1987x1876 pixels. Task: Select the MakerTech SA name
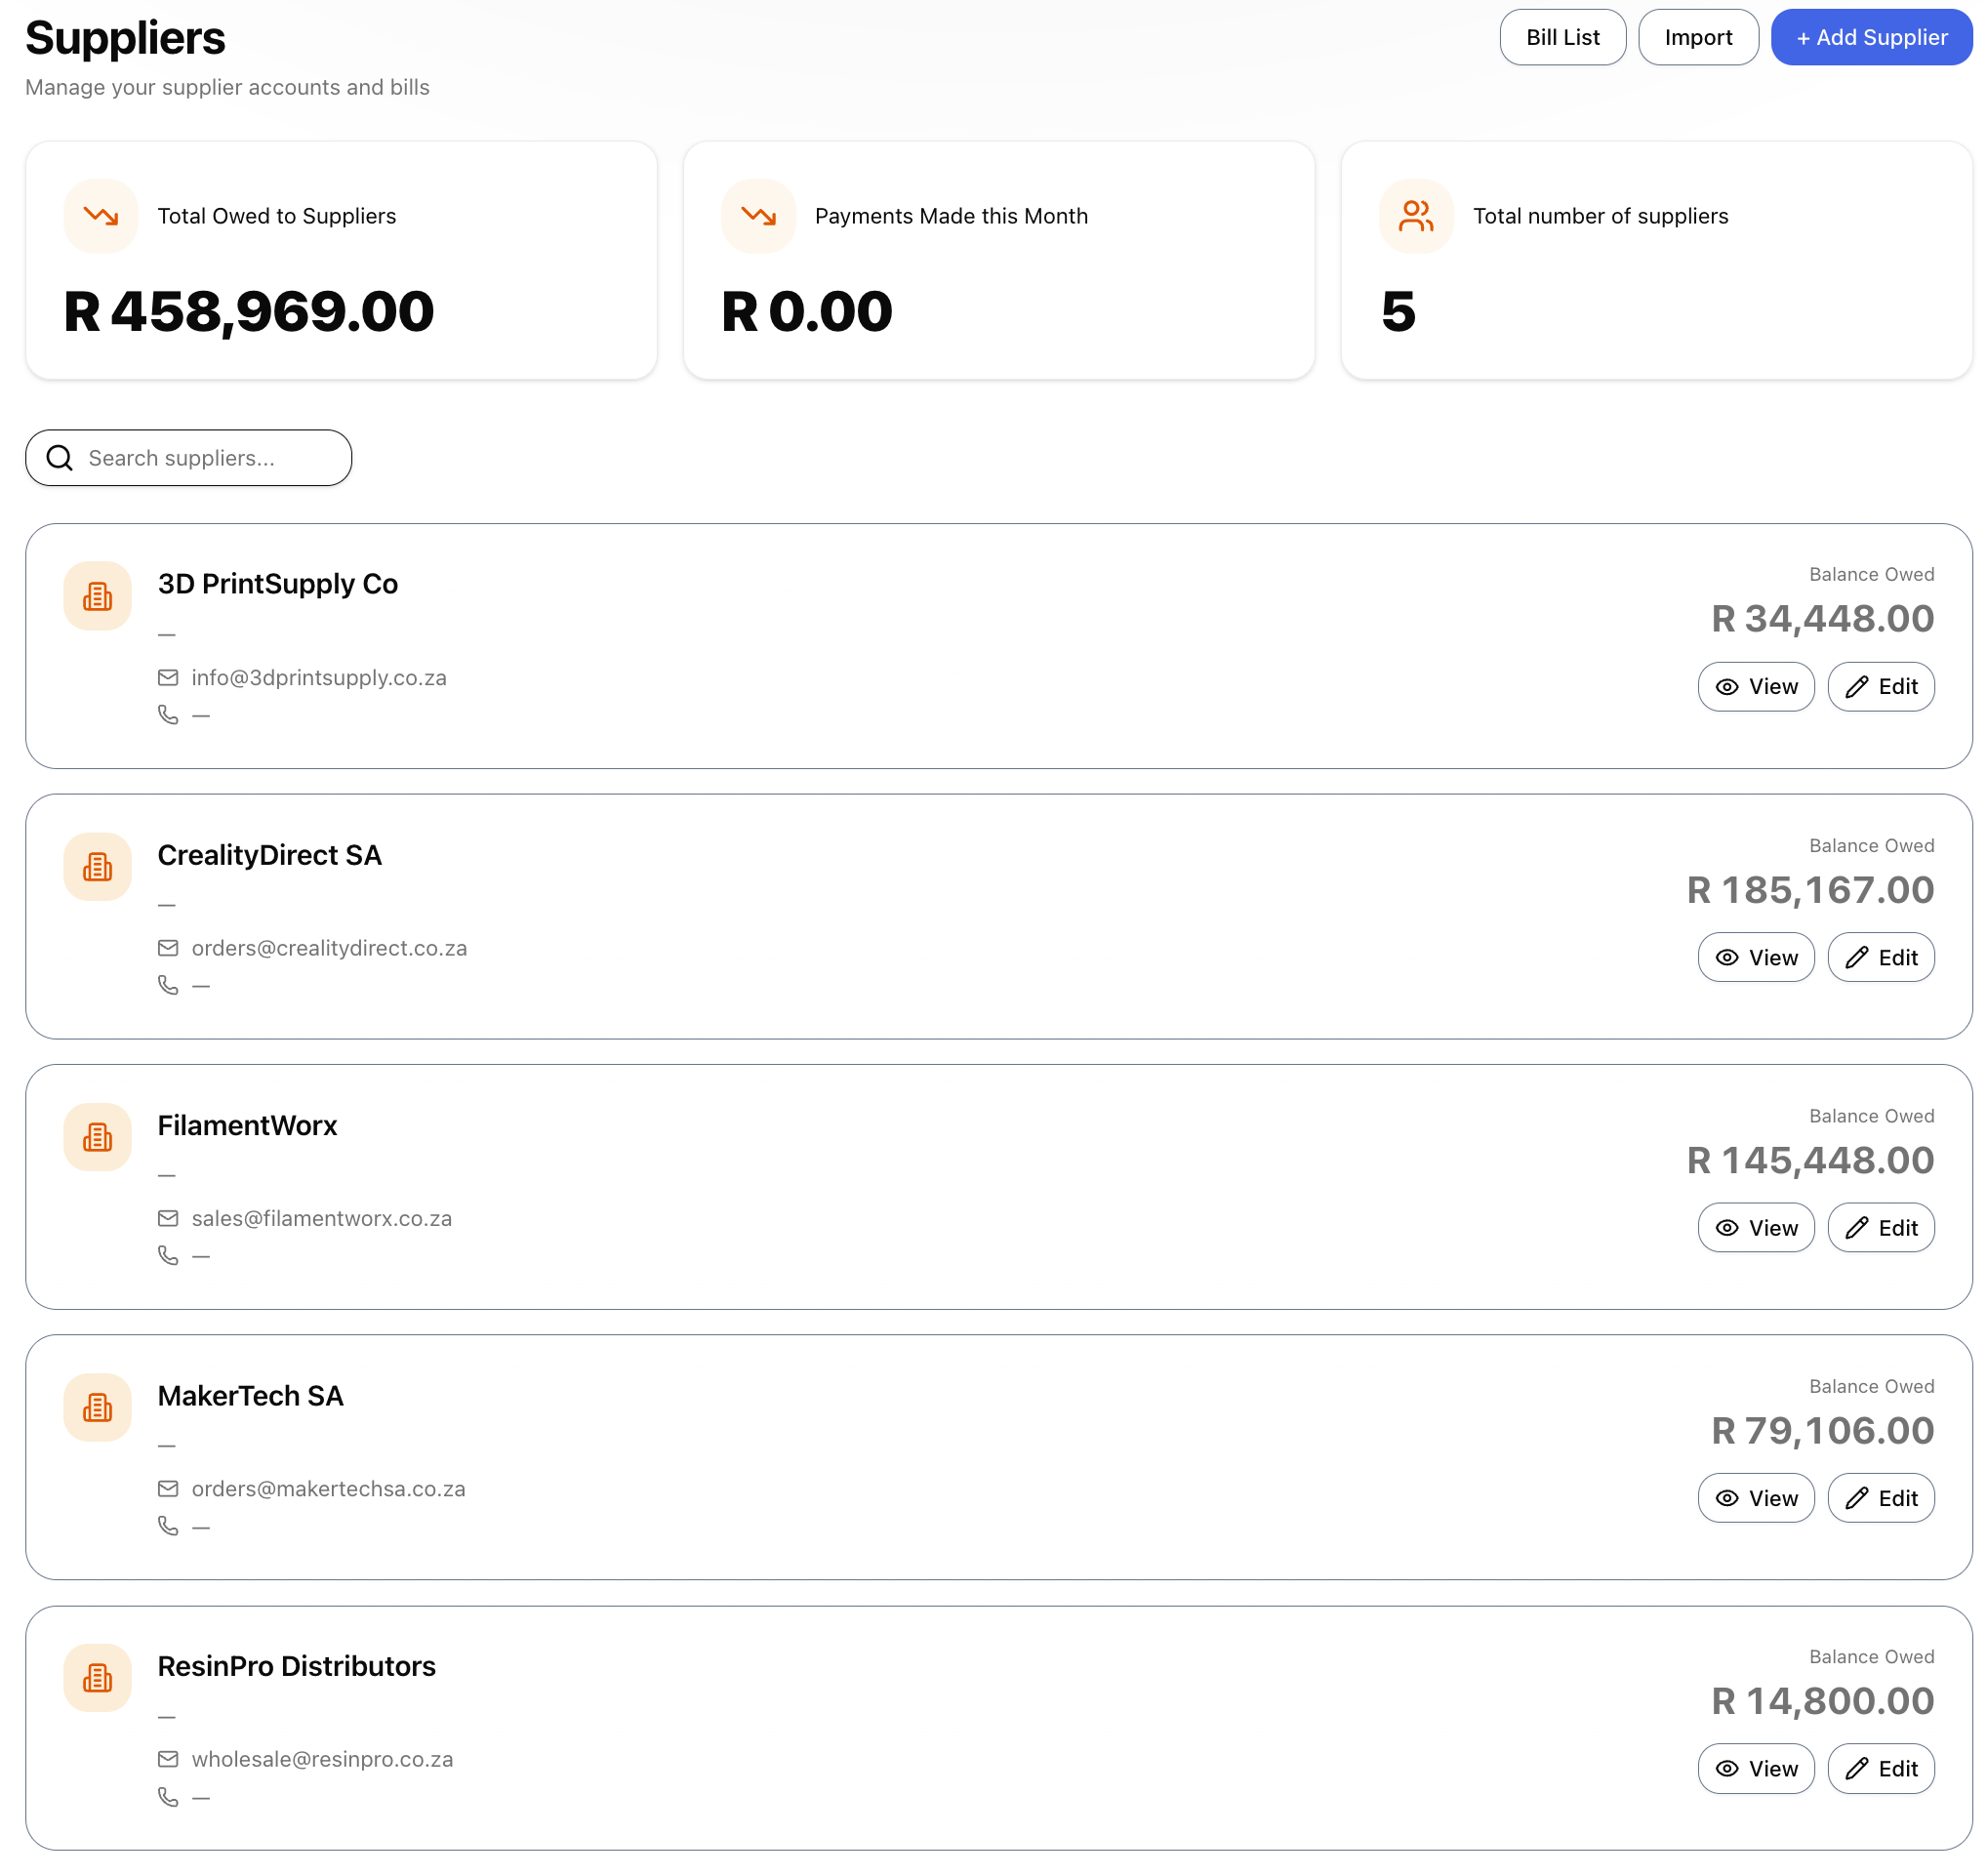pyautogui.click(x=250, y=1396)
